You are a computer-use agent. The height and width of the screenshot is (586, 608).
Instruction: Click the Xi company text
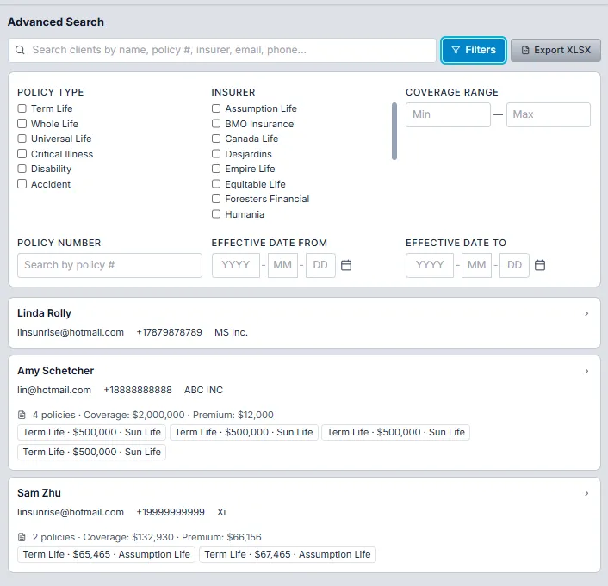pyautogui.click(x=221, y=512)
